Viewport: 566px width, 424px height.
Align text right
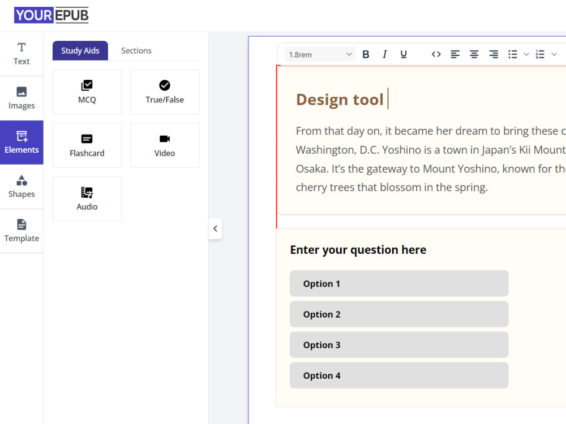[494, 54]
